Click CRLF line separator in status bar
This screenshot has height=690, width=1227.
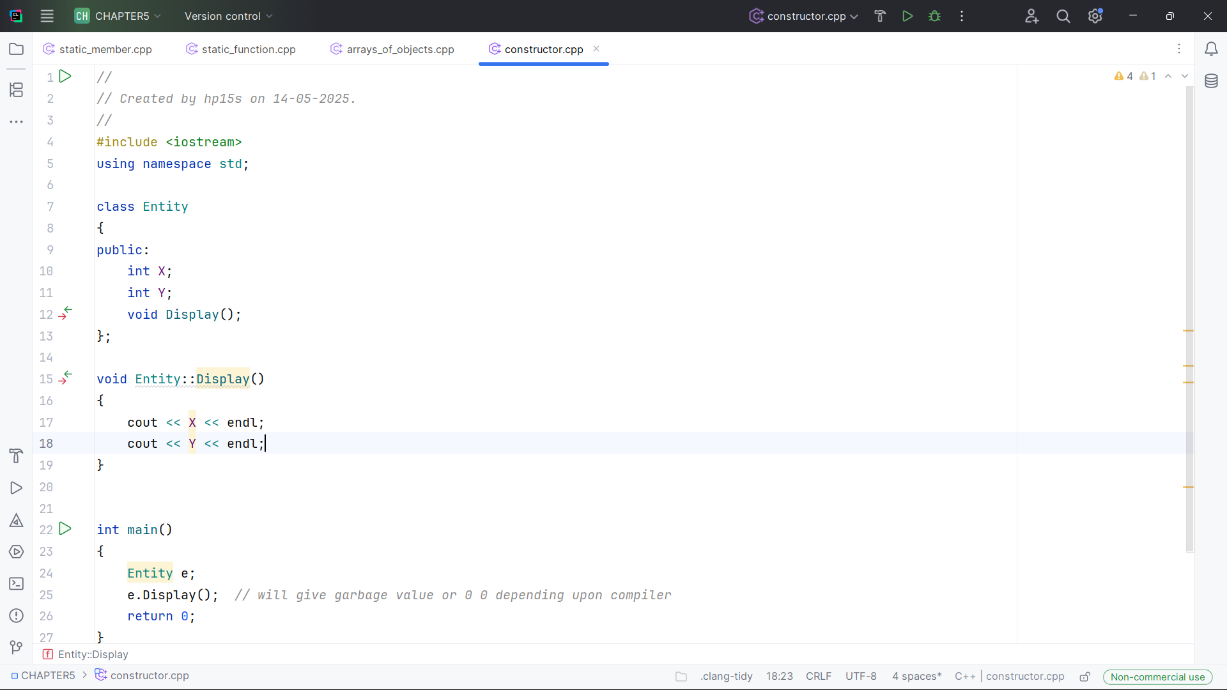pyautogui.click(x=818, y=676)
